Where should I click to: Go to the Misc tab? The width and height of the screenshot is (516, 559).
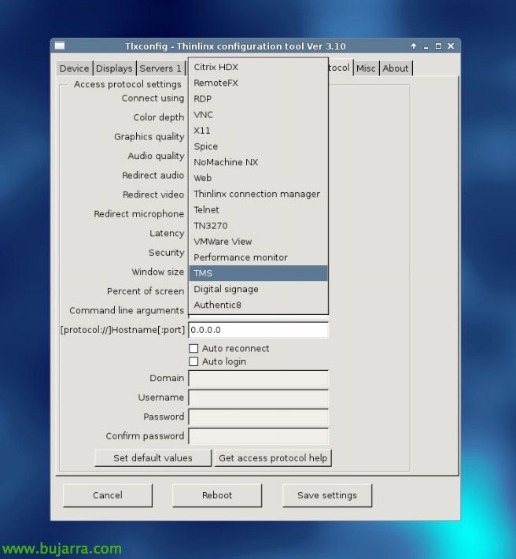point(366,68)
